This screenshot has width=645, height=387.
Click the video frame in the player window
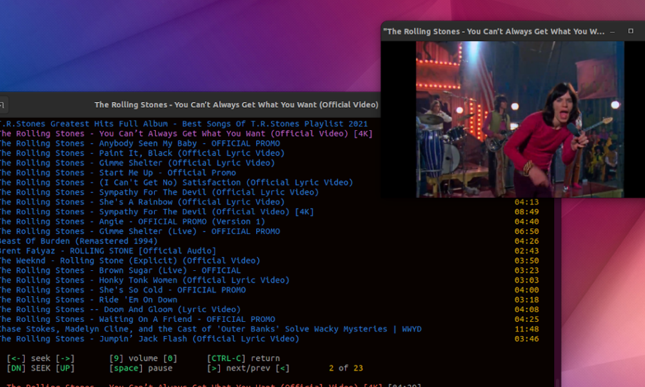(520, 119)
